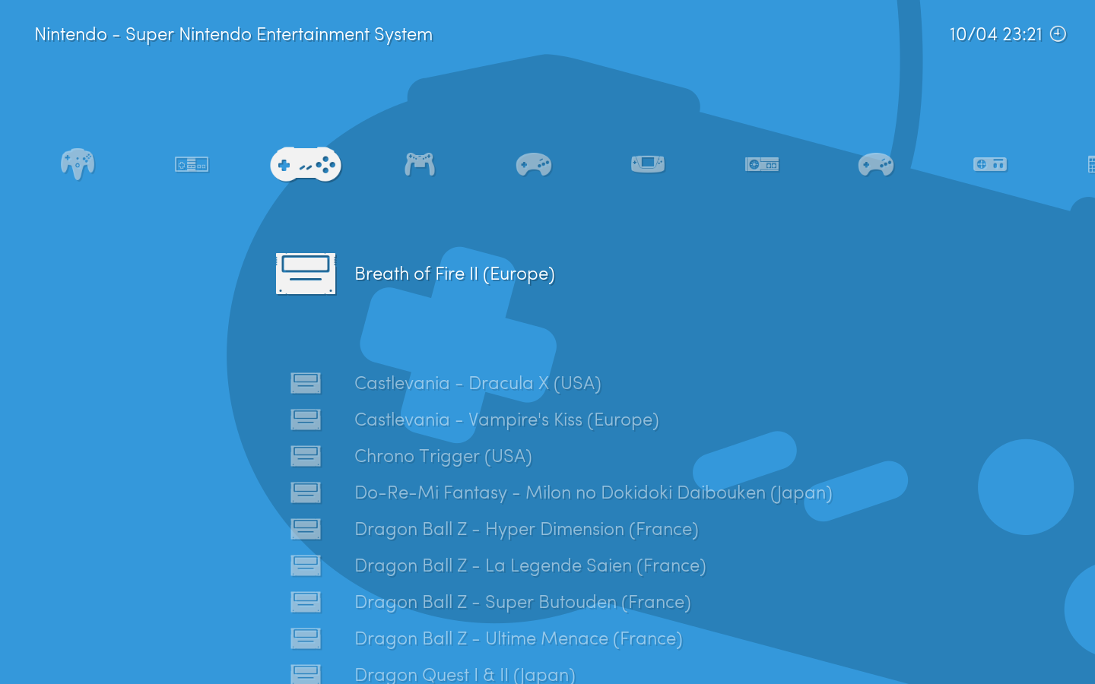This screenshot has width=1095, height=684.
Task: Switch to the NES controller system icon
Action: coord(192,164)
